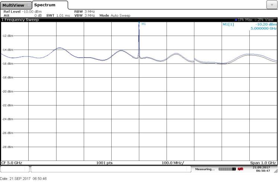Click the measurement progress bar

click(227, 169)
